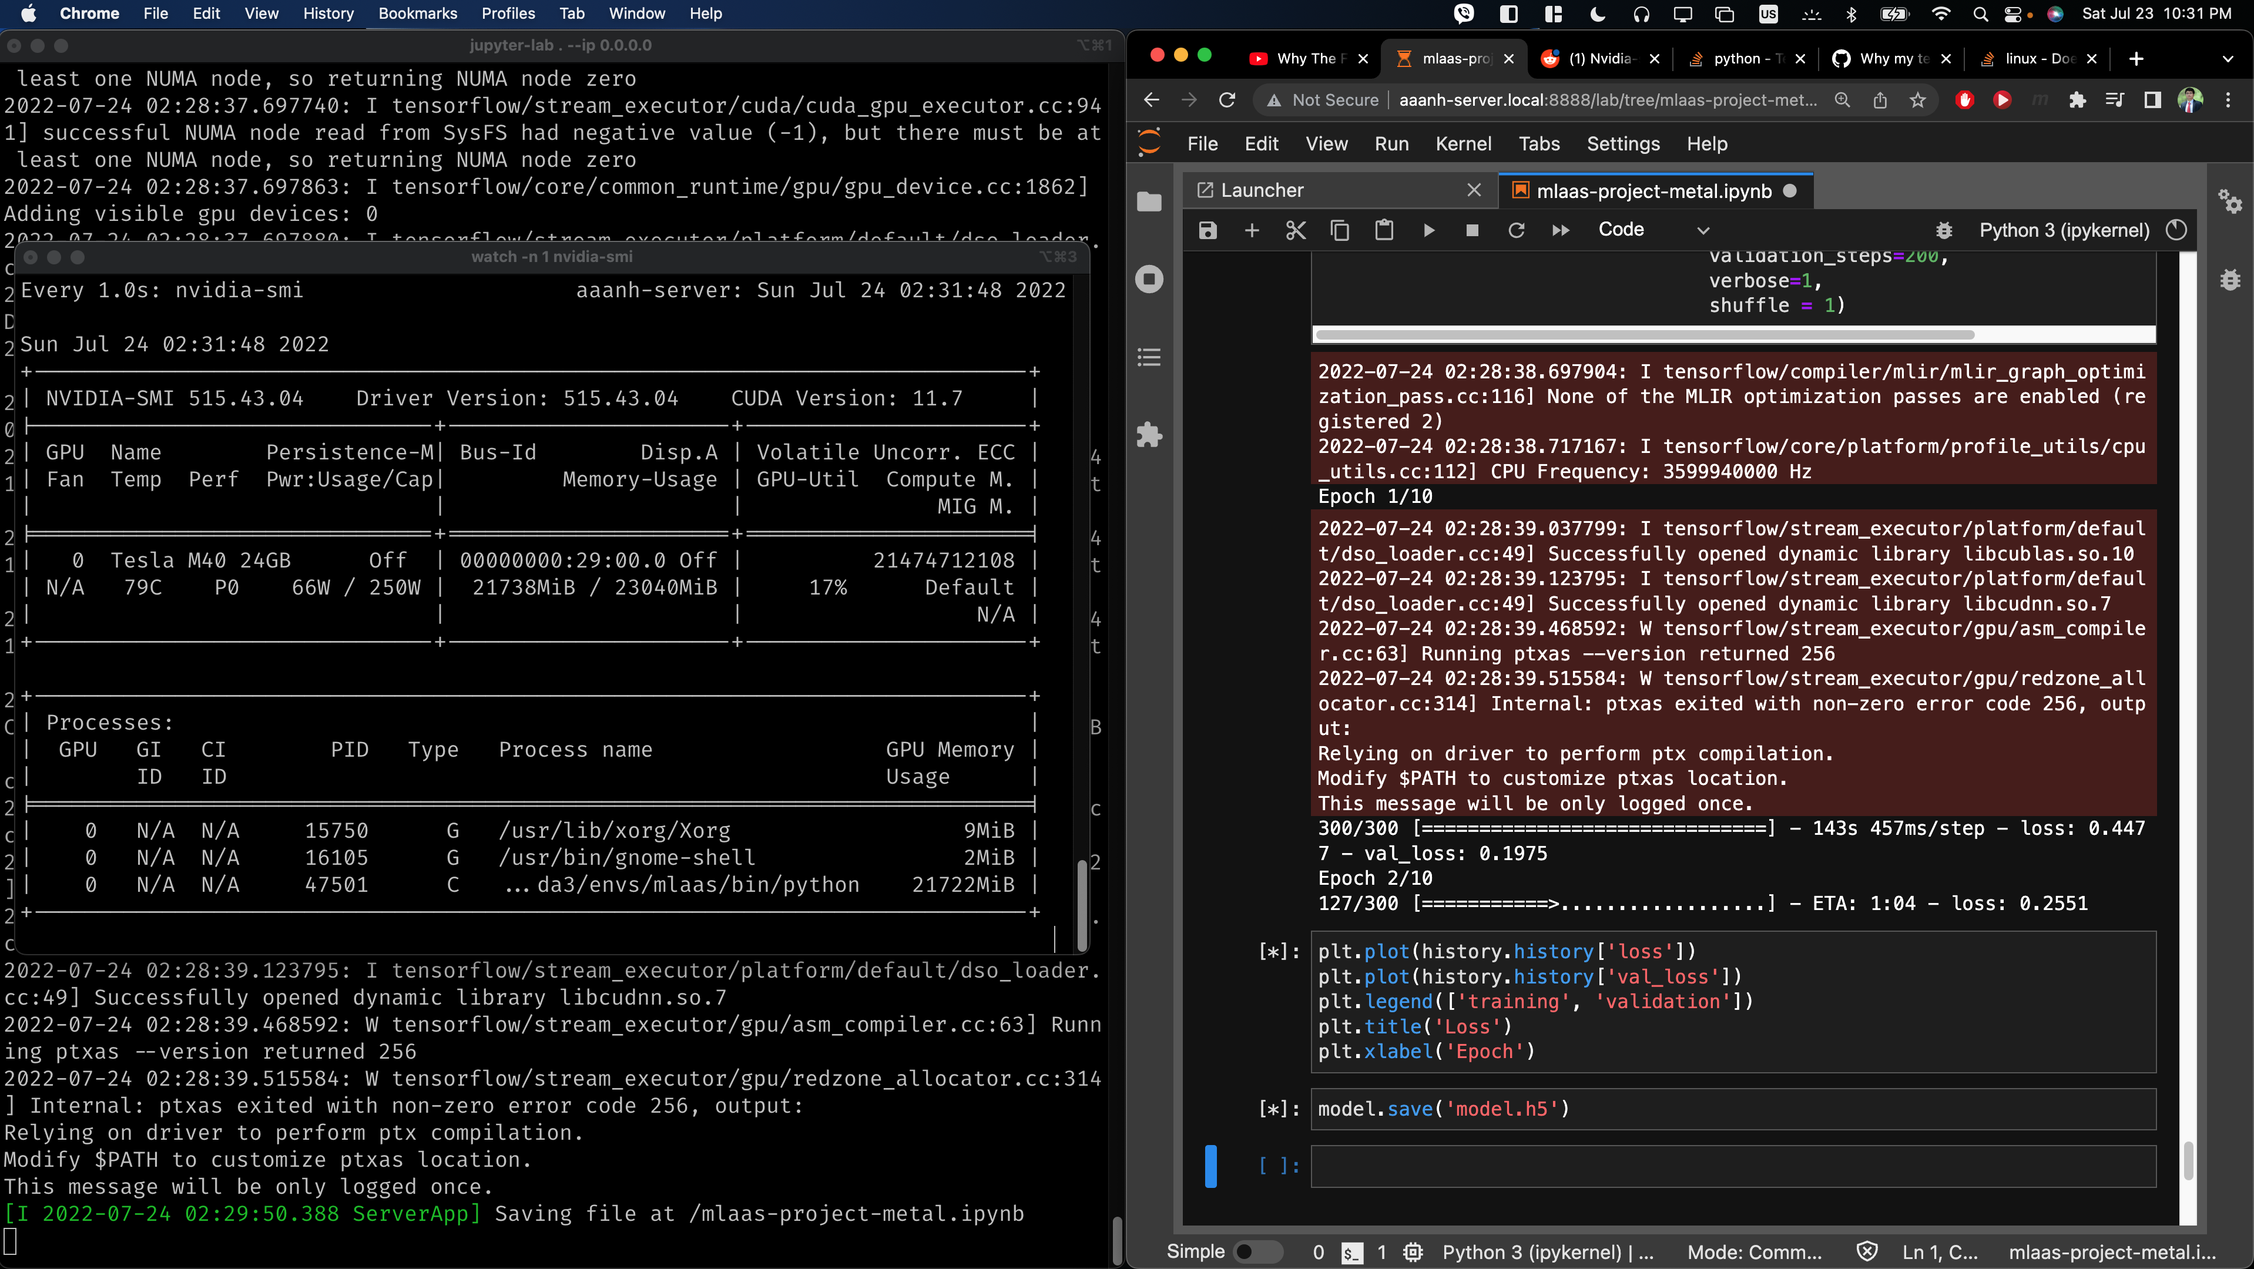Share this page from the address bar

(1880, 100)
